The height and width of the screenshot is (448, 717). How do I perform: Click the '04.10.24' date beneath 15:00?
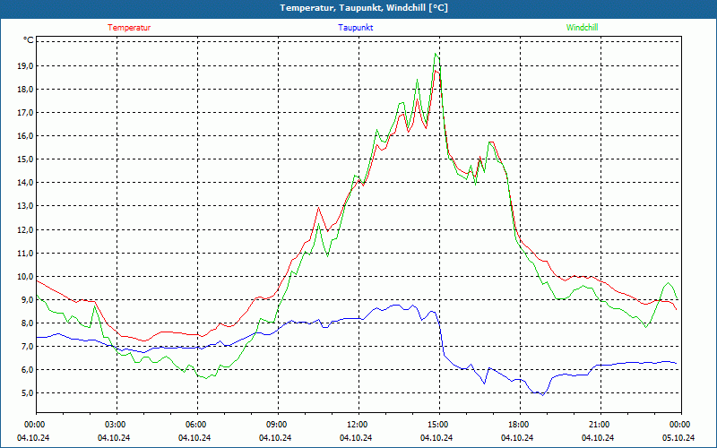pos(436,437)
